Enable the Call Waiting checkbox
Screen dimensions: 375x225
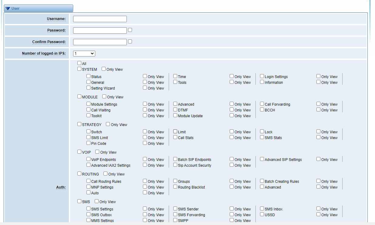click(88, 110)
